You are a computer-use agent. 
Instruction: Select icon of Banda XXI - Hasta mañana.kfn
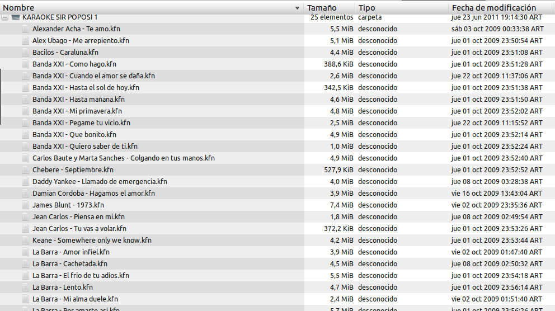coord(26,100)
